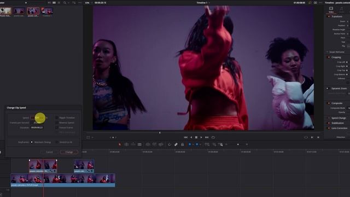Enable the Freeze Frame checkbox
The width and height of the screenshot is (350, 197).
point(57,128)
